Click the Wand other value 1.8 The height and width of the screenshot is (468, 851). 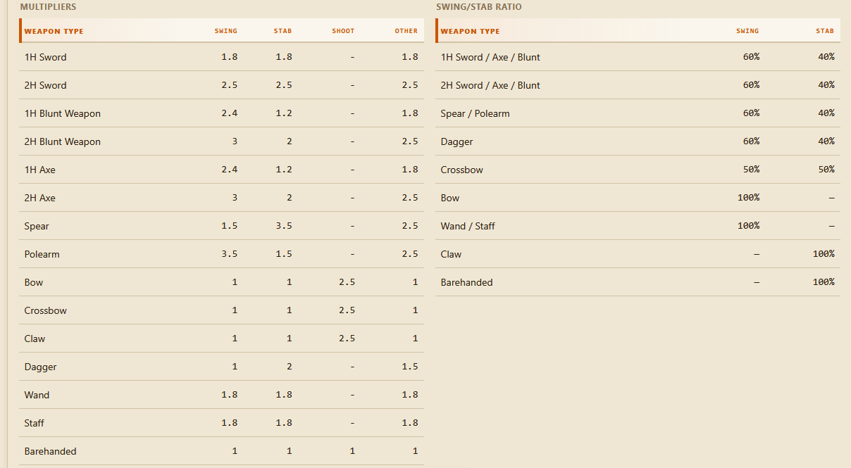point(410,395)
